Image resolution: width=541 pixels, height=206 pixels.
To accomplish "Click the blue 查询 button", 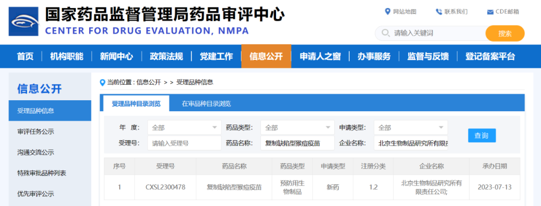I will click(x=482, y=135).
